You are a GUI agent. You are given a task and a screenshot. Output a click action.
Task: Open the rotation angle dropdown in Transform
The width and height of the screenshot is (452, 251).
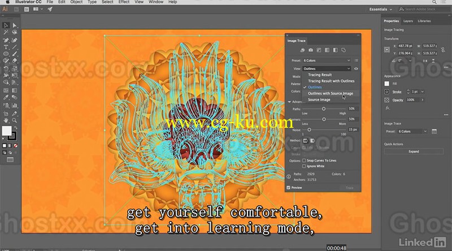coord(410,60)
